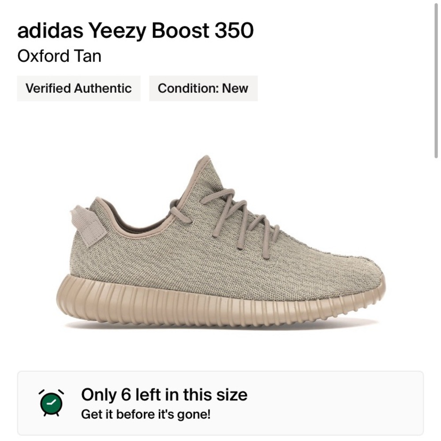Viewport: 441px width, 441px height.
Task: Click the Condition: New badge
Action: coord(203,88)
